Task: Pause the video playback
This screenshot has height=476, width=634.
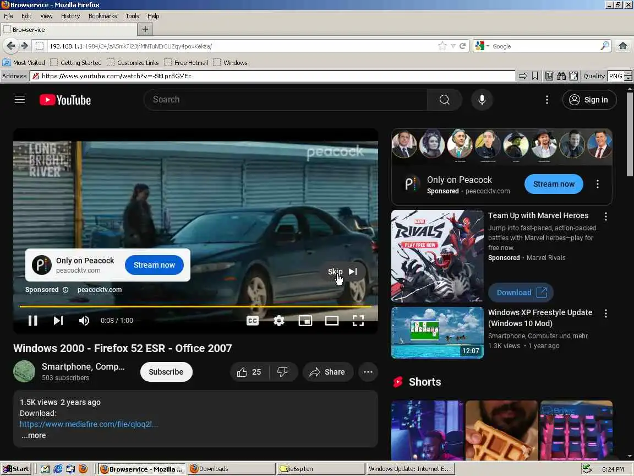Action: (x=33, y=321)
